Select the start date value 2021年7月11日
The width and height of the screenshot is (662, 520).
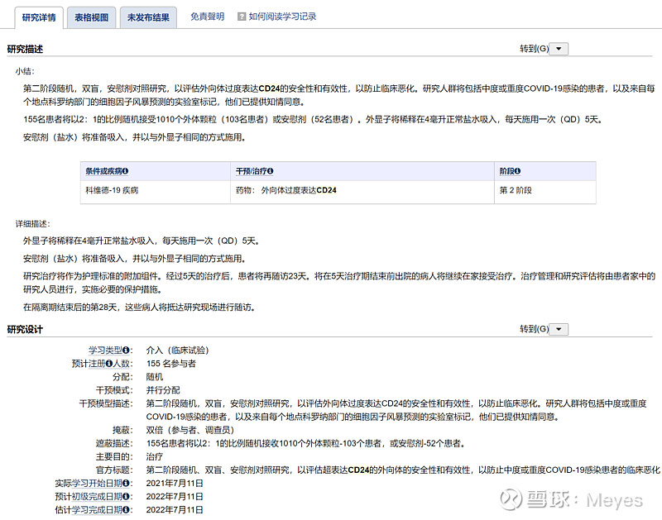pos(175,484)
